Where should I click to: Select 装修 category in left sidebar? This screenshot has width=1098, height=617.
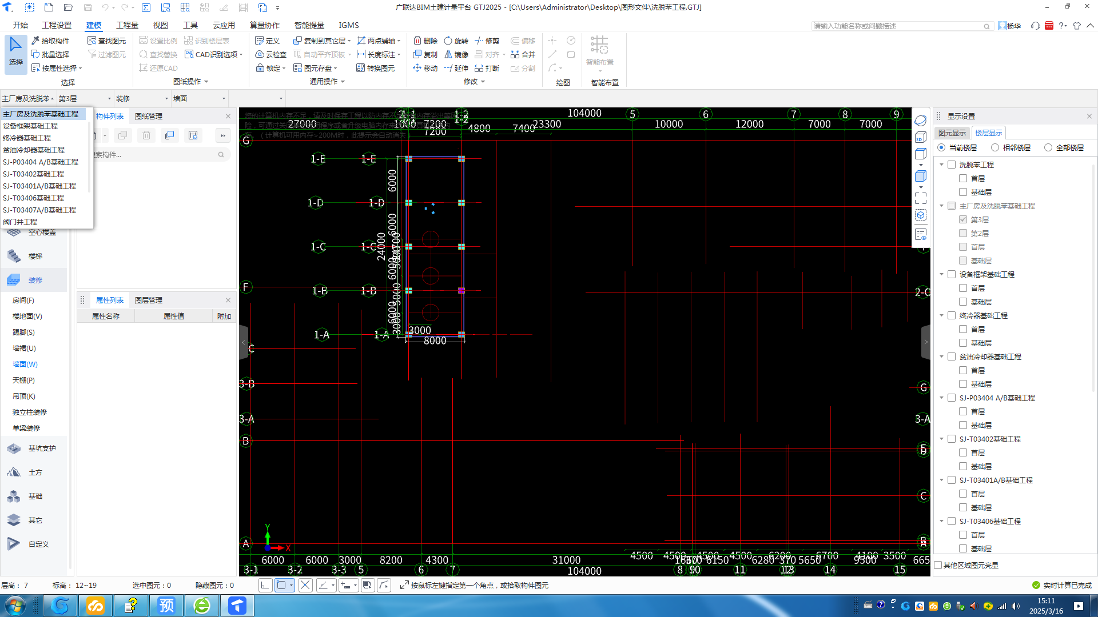34,280
